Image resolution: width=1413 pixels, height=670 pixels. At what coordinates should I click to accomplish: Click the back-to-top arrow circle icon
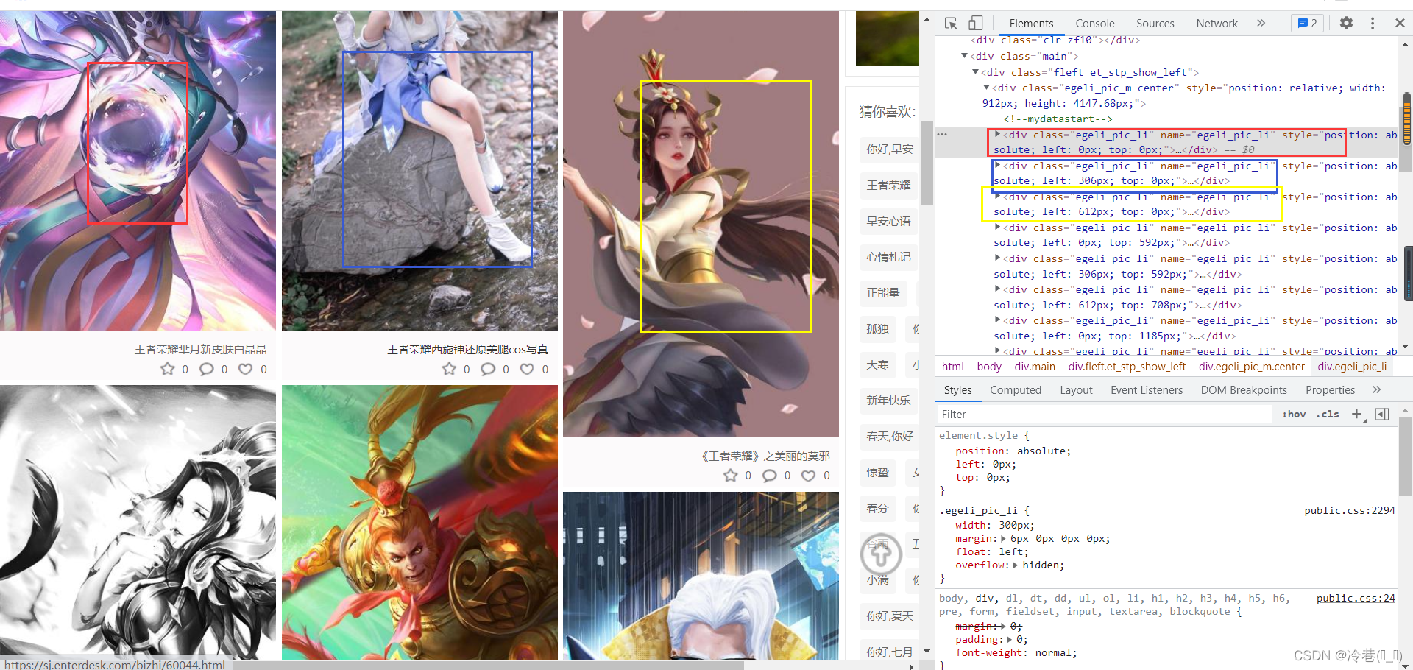pos(881,554)
